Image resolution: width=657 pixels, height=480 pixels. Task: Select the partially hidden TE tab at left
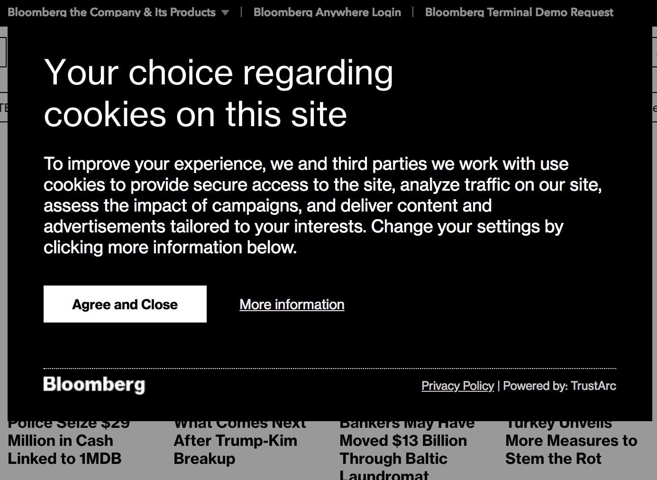(4, 107)
